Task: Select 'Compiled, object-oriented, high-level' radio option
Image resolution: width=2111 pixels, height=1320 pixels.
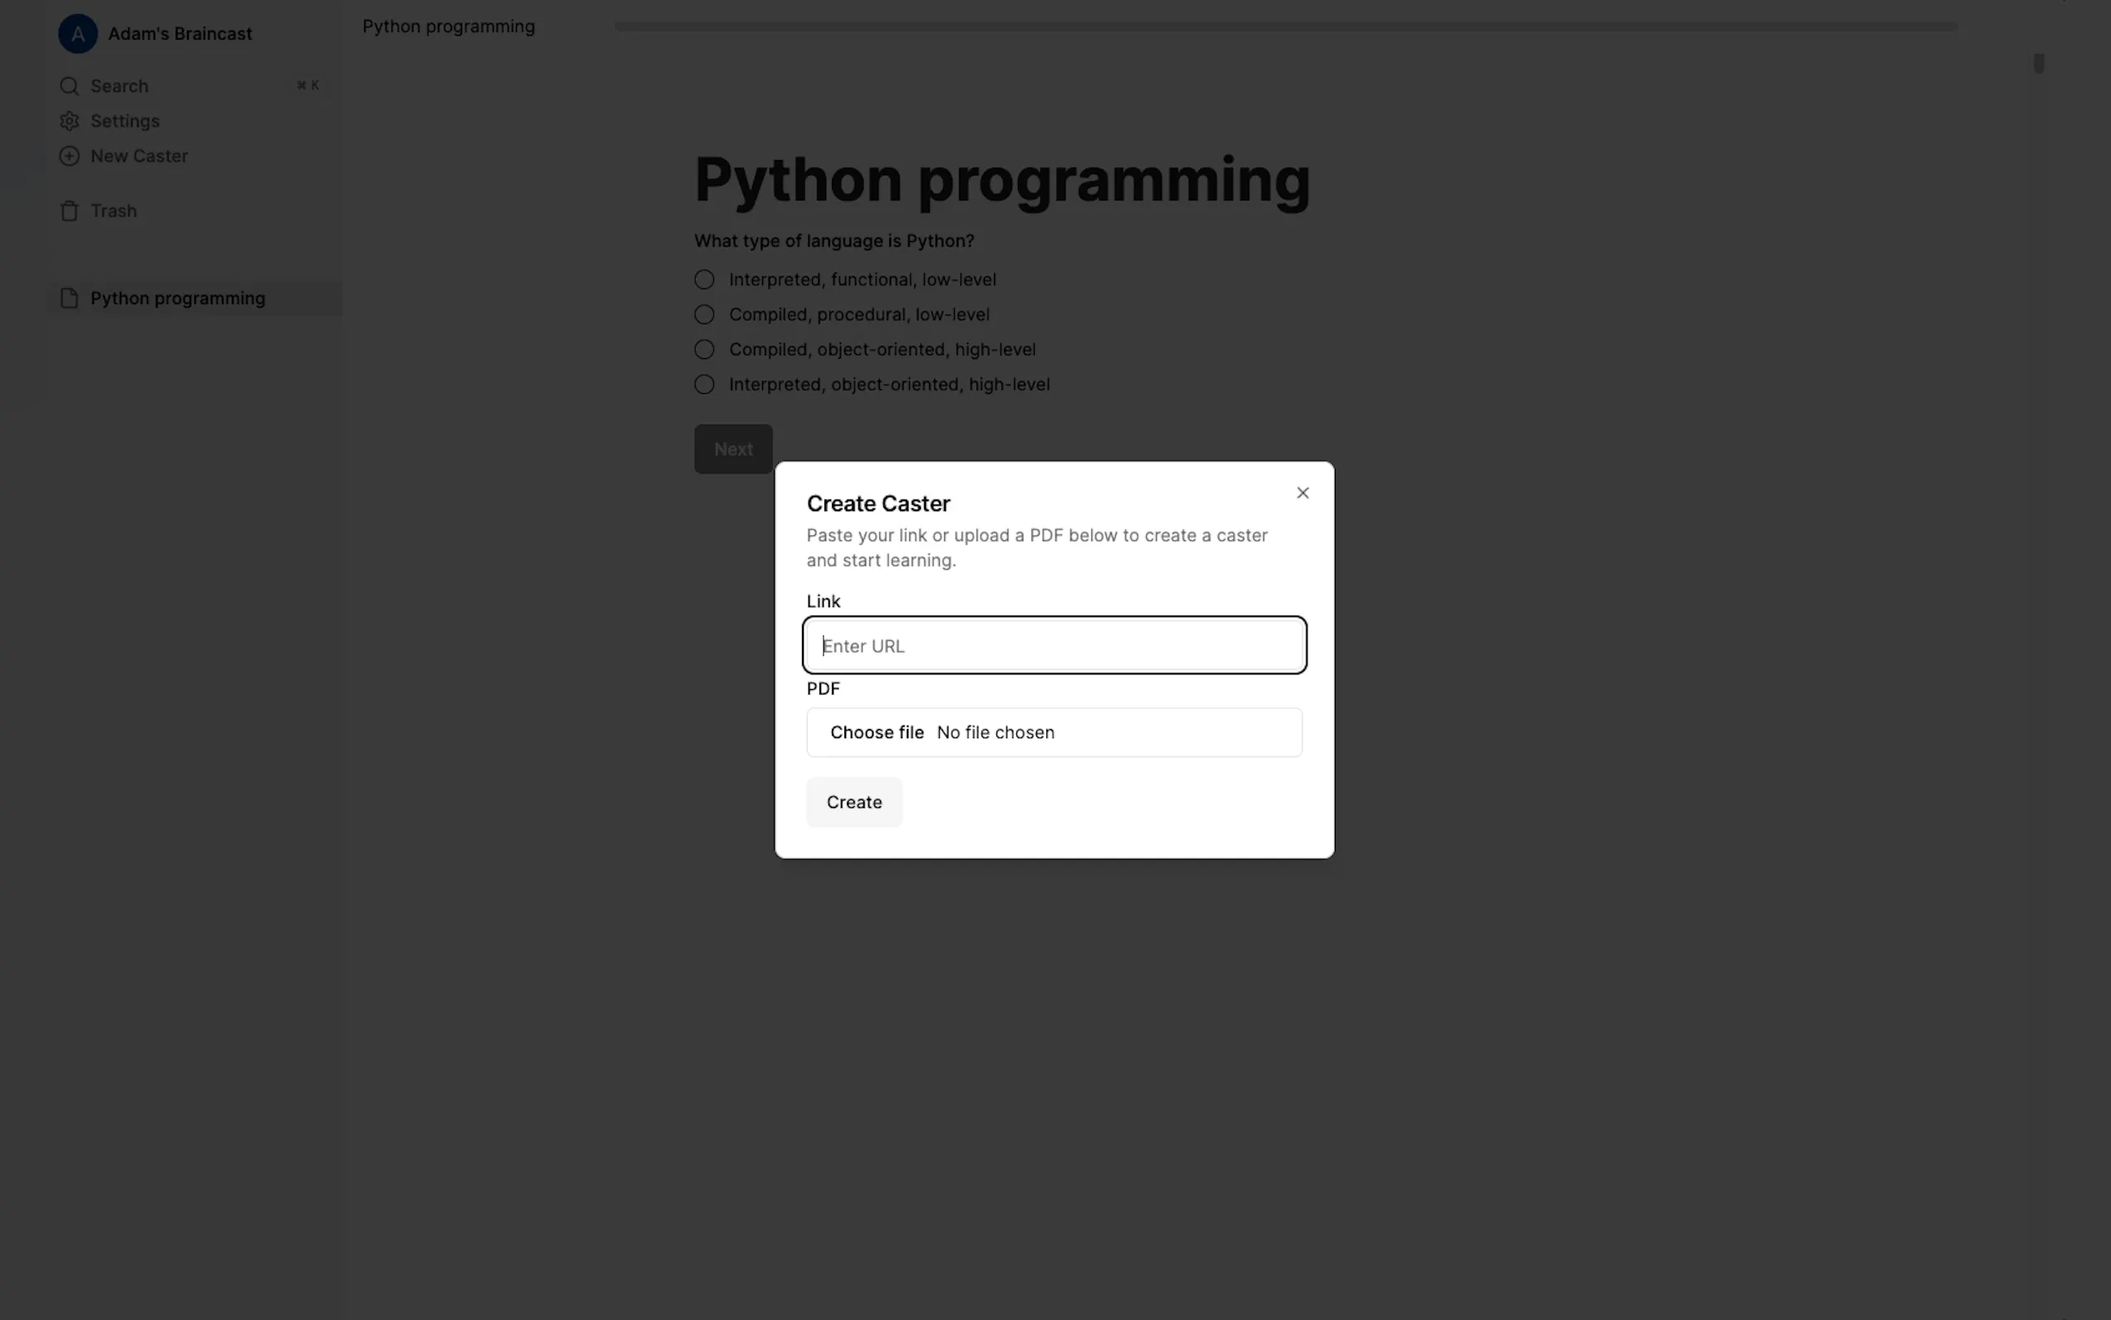Action: pos(704,349)
